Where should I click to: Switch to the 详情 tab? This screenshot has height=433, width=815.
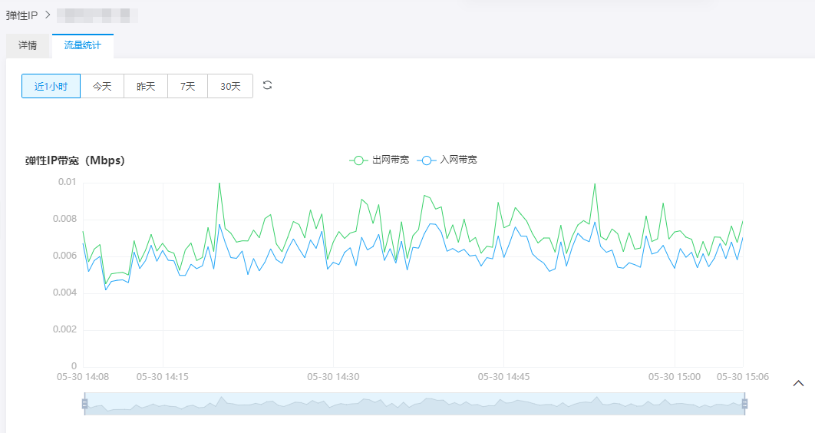[28, 45]
